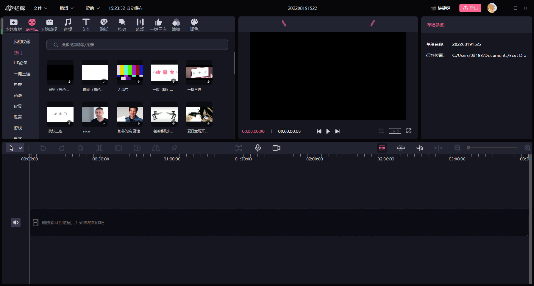This screenshot has height=286, width=534.
Task: Select the UP必备 category
Action: pos(20,63)
